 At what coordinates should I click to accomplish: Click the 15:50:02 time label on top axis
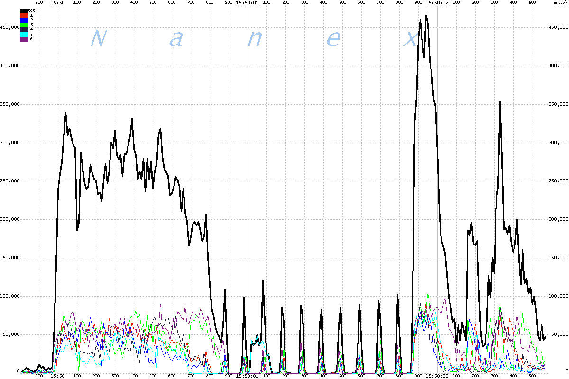437,2
